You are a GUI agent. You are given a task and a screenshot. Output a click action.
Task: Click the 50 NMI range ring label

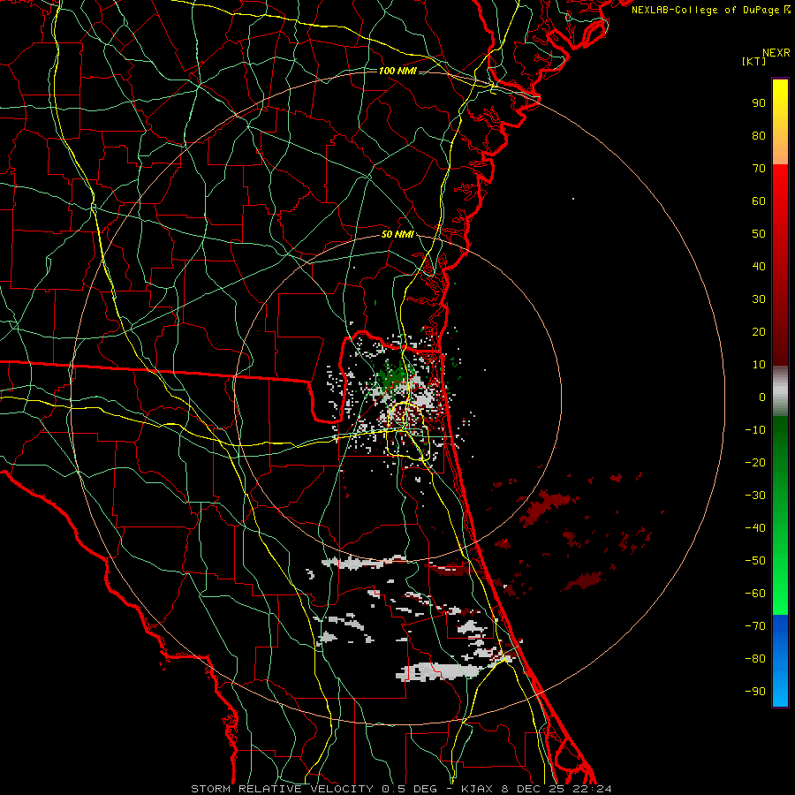point(397,234)
